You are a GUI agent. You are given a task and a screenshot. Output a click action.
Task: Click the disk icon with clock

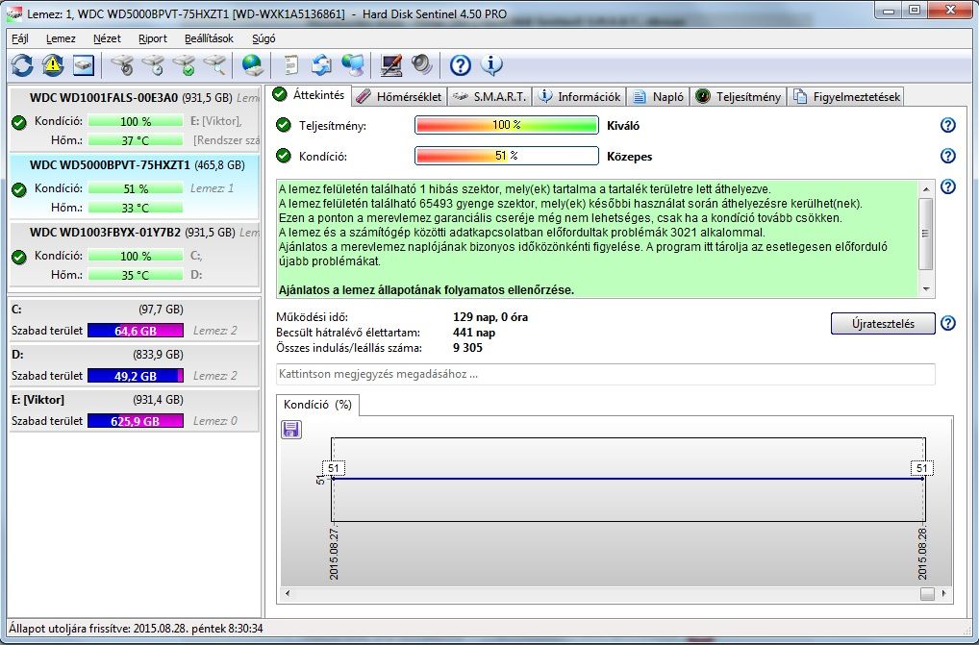click(x=153, y=64)
